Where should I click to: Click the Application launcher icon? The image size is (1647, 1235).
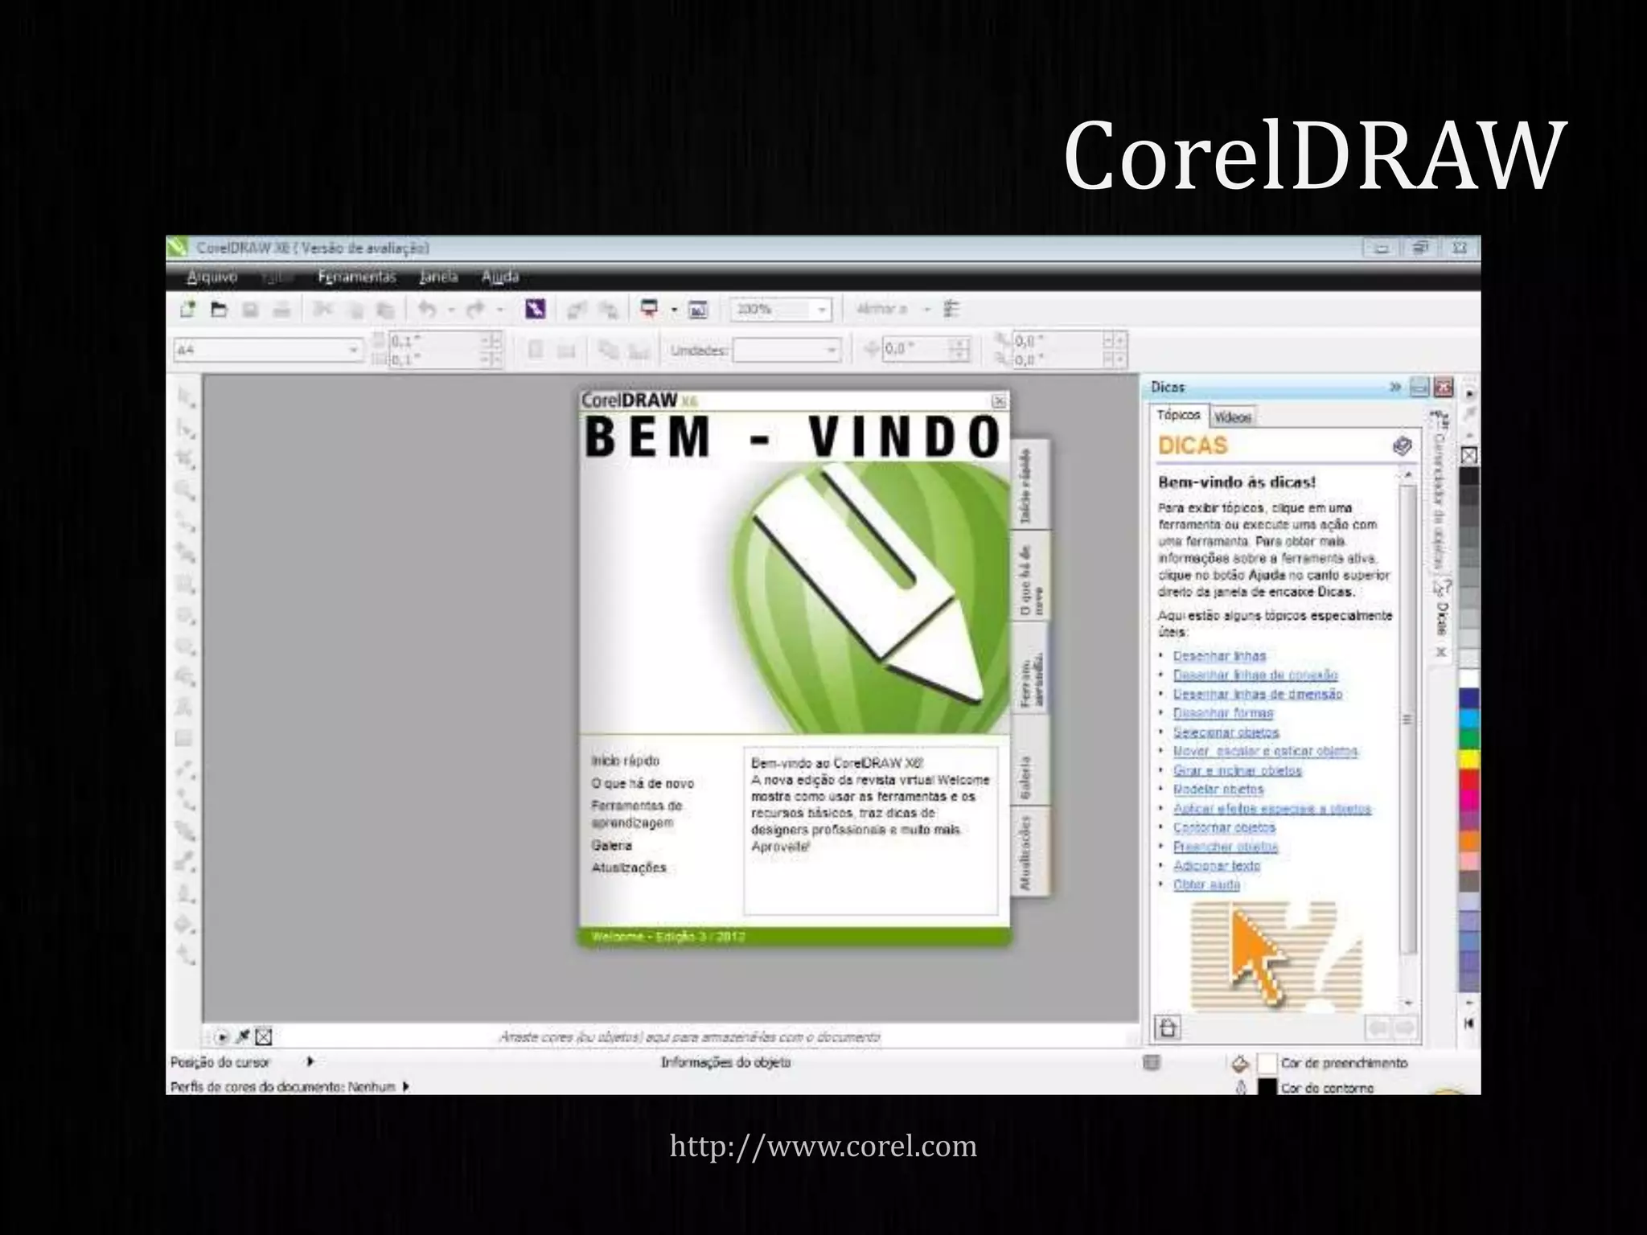pyautogui.click(x=649, y=309)
